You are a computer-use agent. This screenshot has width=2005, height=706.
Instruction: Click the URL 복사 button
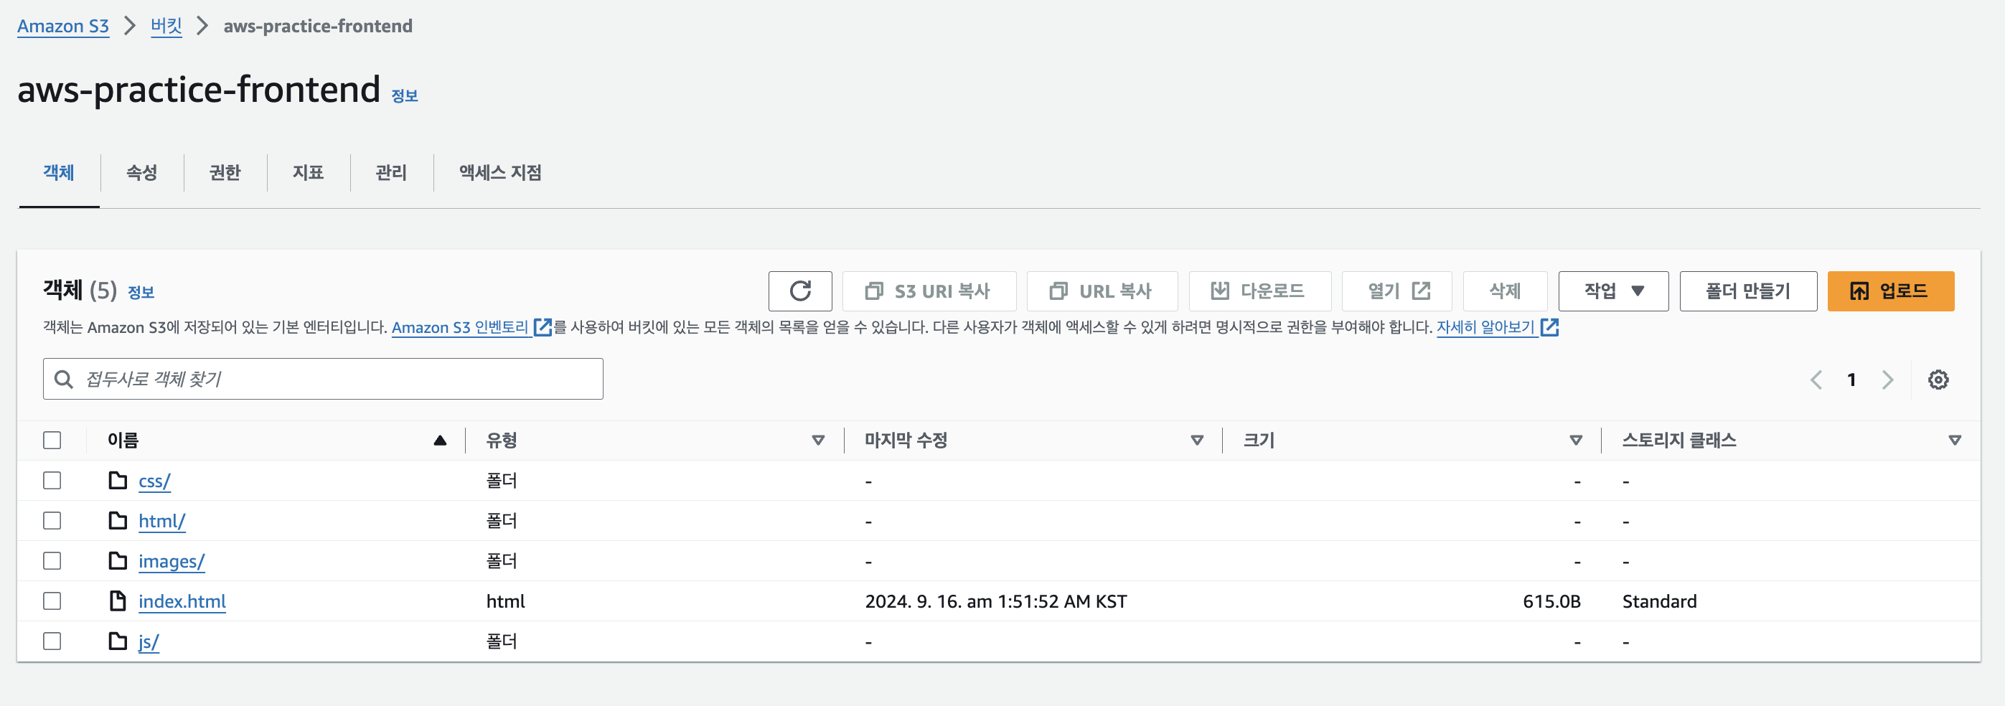coord(1102,291)
